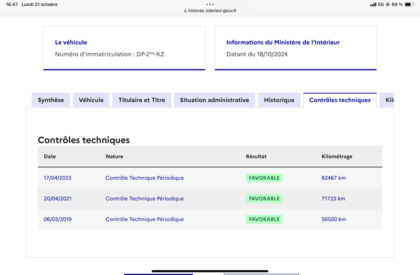420x275 pixels.
Task: Click the Le véhicule card heading
Action: click(71, 42)
